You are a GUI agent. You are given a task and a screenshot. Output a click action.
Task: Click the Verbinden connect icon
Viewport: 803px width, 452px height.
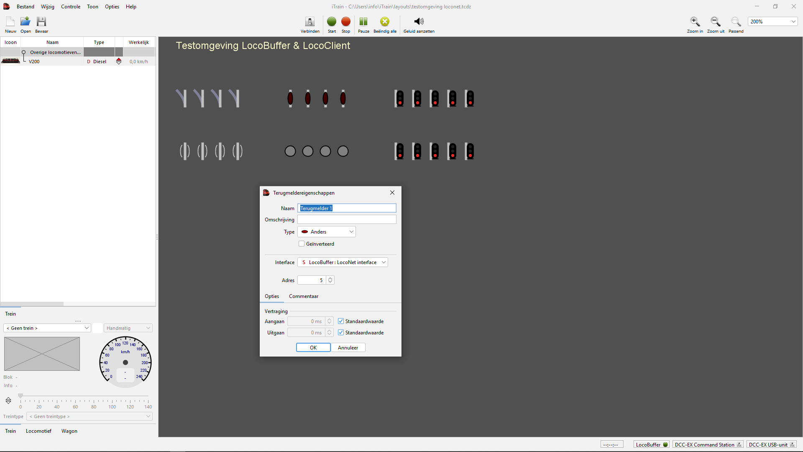tap(310, 22)
